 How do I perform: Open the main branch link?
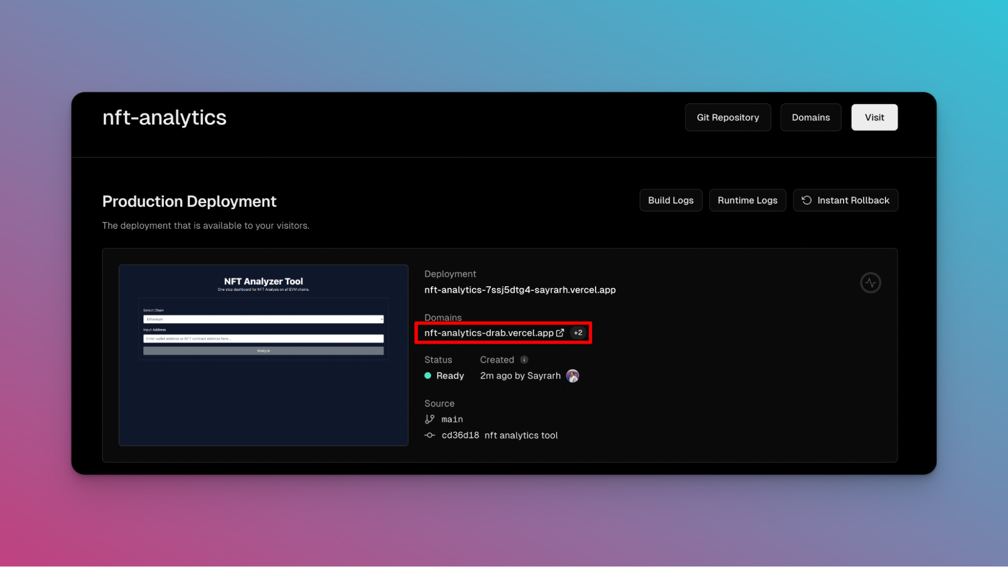[x=452, y=419]
